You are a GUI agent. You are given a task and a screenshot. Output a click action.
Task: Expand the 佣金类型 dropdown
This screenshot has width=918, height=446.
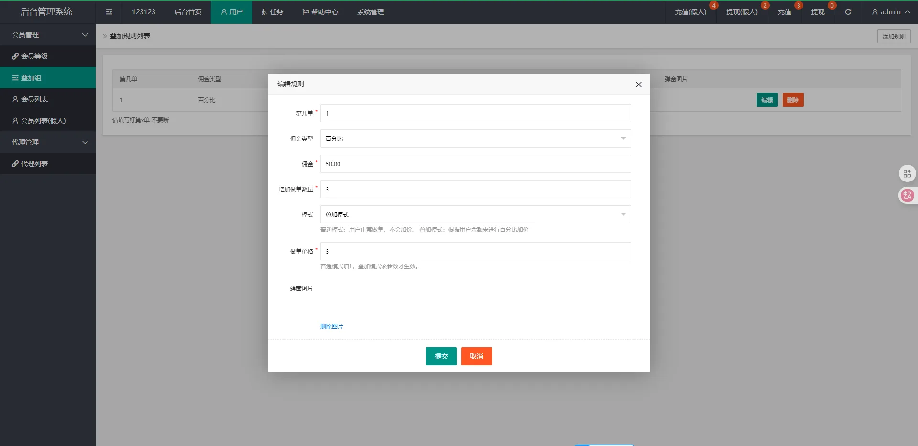tap(475, 139)
